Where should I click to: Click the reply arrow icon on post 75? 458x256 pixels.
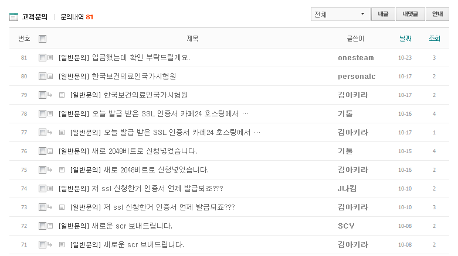click(x=50, y=170)
